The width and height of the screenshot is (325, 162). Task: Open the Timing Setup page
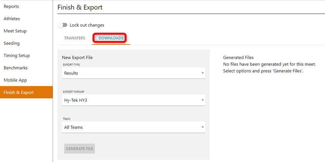click(17, 55)
